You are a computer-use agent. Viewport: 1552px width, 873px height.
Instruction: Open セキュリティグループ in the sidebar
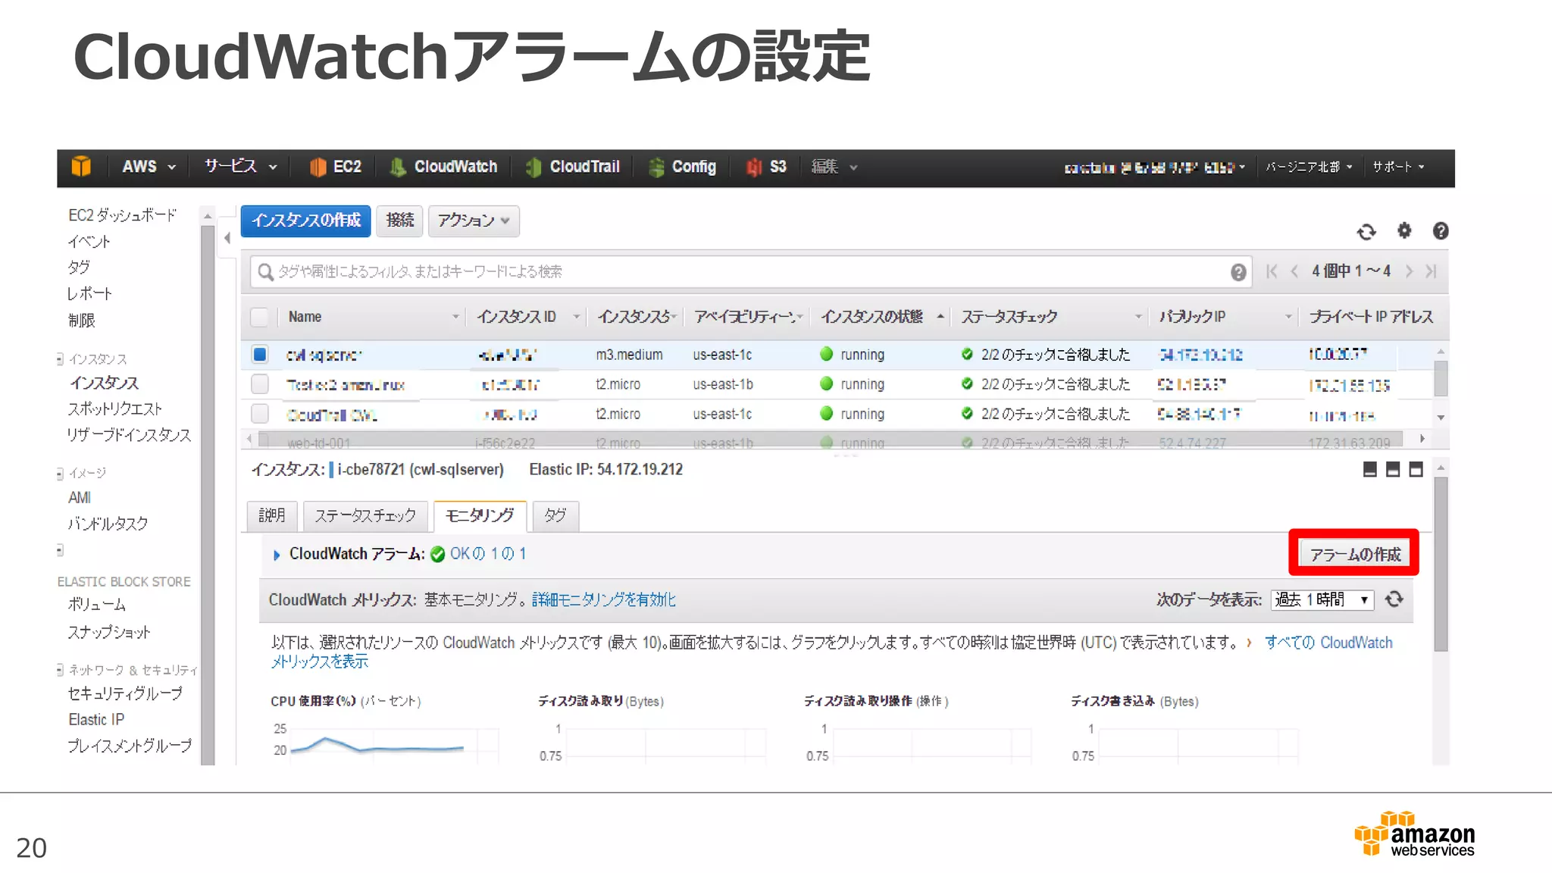click(125, 693)
